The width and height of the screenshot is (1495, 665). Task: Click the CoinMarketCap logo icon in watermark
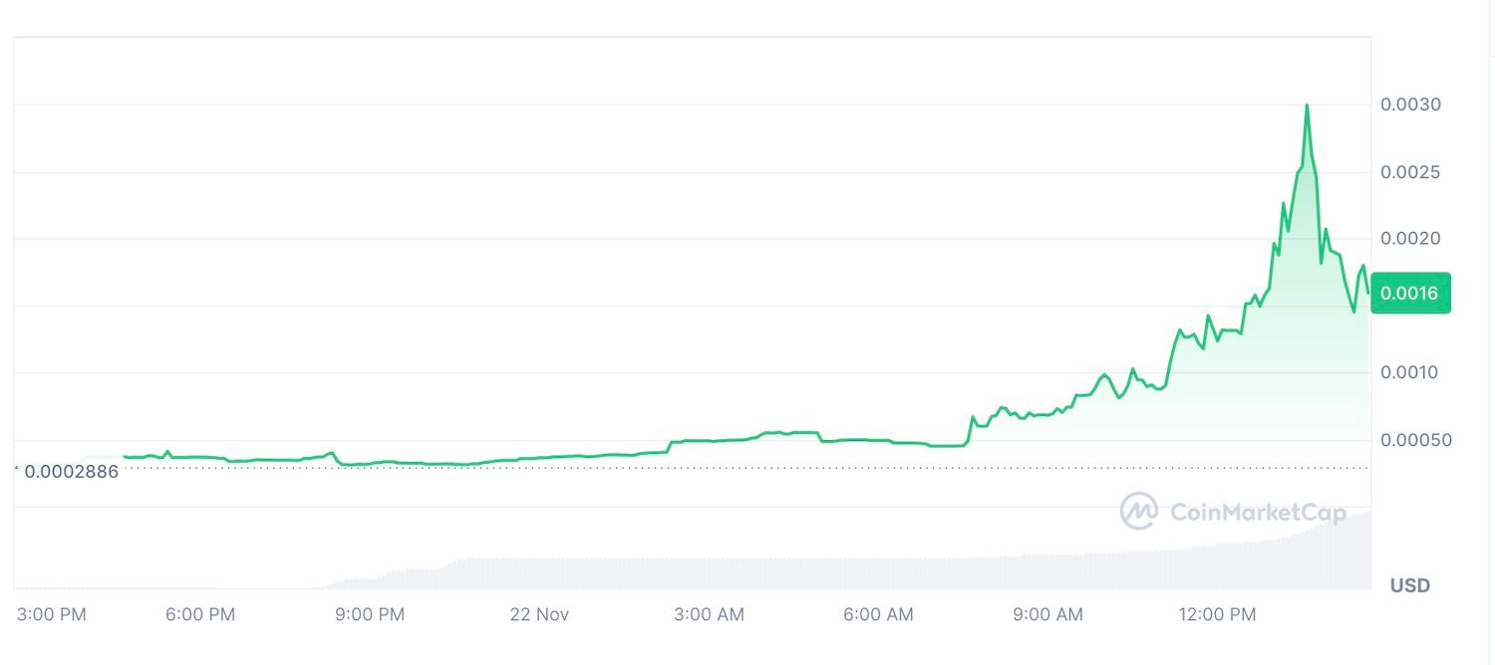(1138, 512)
